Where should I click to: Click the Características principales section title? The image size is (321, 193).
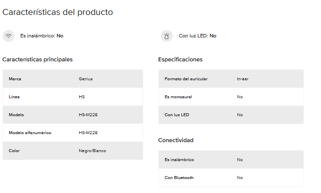coord(38,59)
